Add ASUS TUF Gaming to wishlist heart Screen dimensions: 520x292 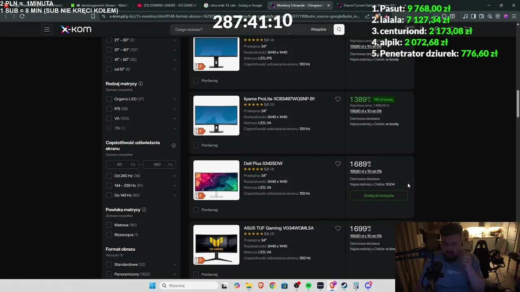(338, 228)
